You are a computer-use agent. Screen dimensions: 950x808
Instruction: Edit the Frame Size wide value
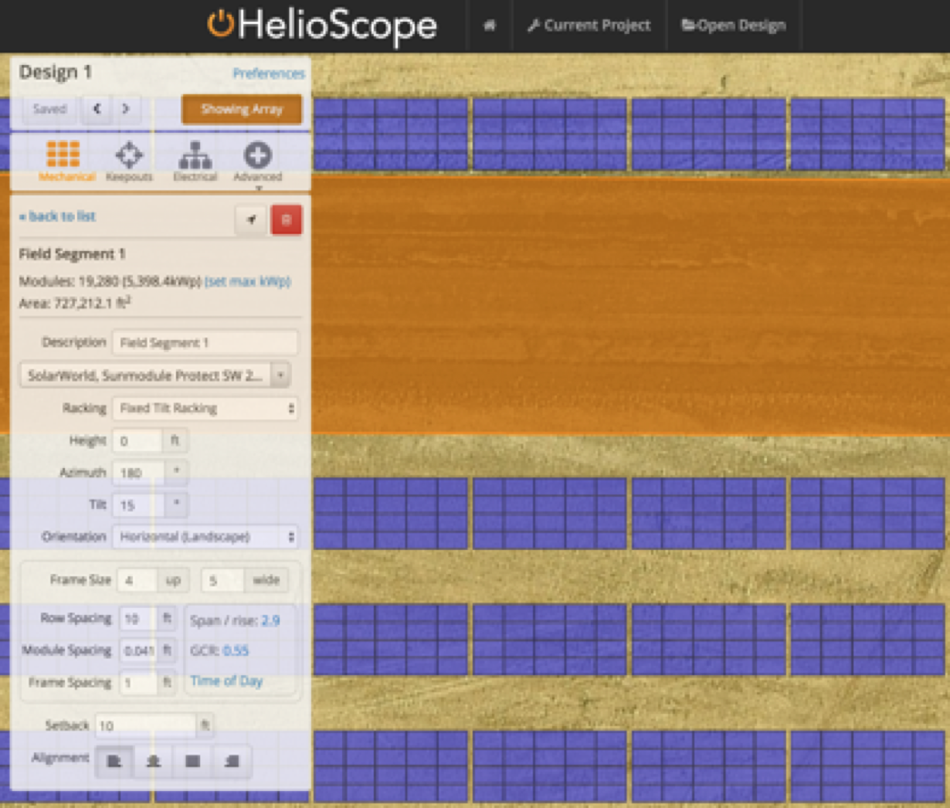point(222,580)
